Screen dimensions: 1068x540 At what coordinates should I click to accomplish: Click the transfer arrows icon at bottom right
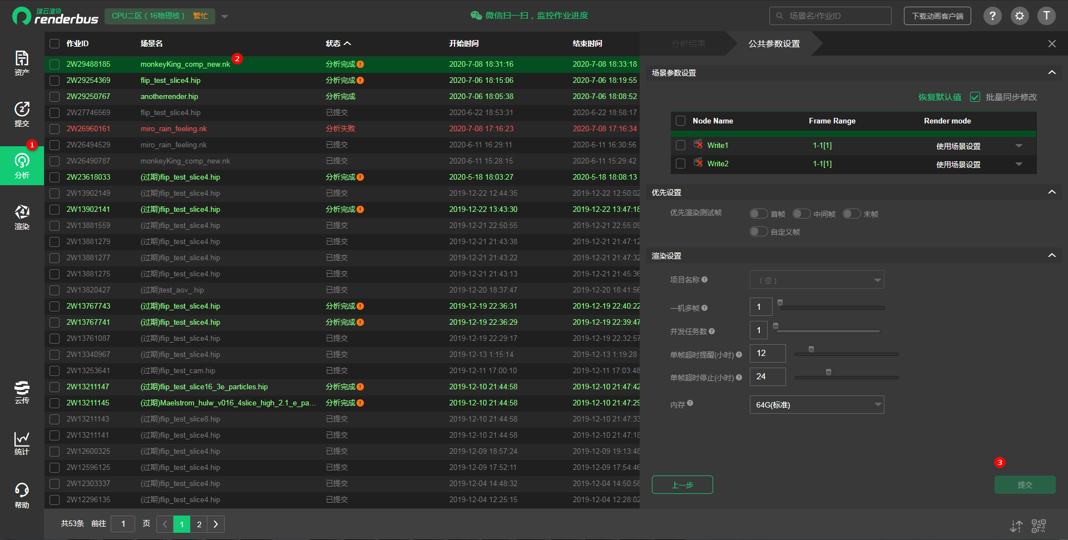pos(1016,526)
